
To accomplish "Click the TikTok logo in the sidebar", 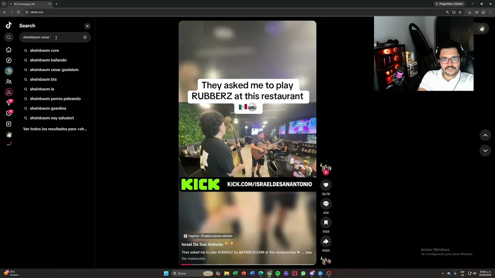I will (x=9, y=25).
